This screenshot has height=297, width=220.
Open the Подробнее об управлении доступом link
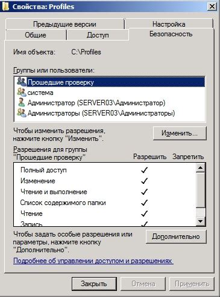click(93, 261)
